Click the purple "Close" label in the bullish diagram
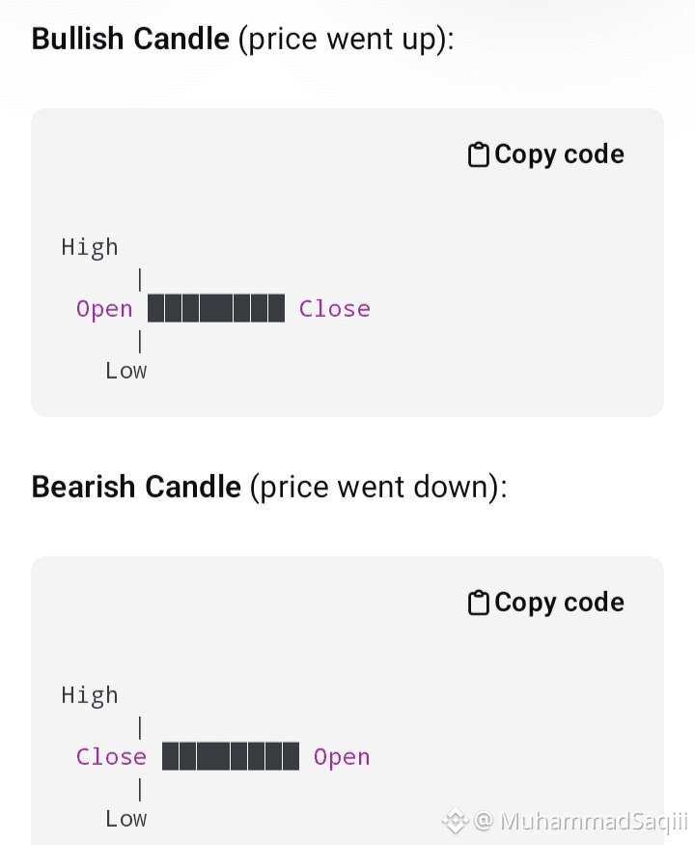Image resolution: width=695 pixels, height=845 pixels. tap(334, 309)
